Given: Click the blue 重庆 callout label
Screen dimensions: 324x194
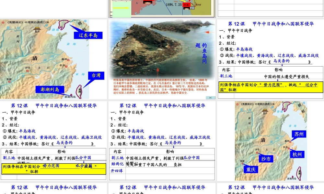Looking at the screenshot, I should tap(251, 169).
